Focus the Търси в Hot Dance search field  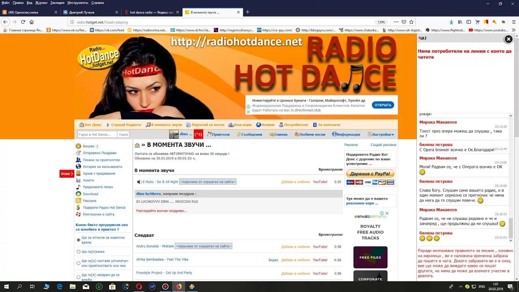tap(97, 134)
